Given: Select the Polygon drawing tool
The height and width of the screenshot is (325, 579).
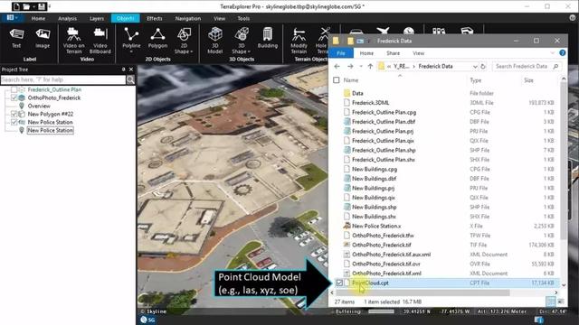Looking at the screenshot, I should click(157, 38).
